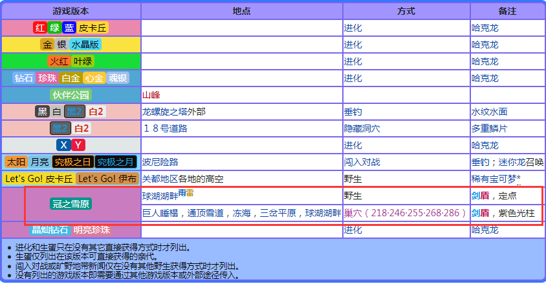
Task: Open the 巨人睡榻 location link
Action: click(x=160, y=213)
